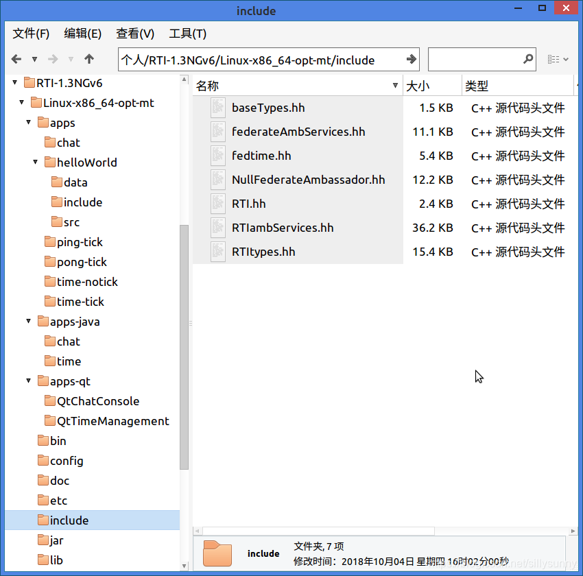This screenshot has width=583, height=576.
Task: Go up to parent folder arrow
Action: 89,59
